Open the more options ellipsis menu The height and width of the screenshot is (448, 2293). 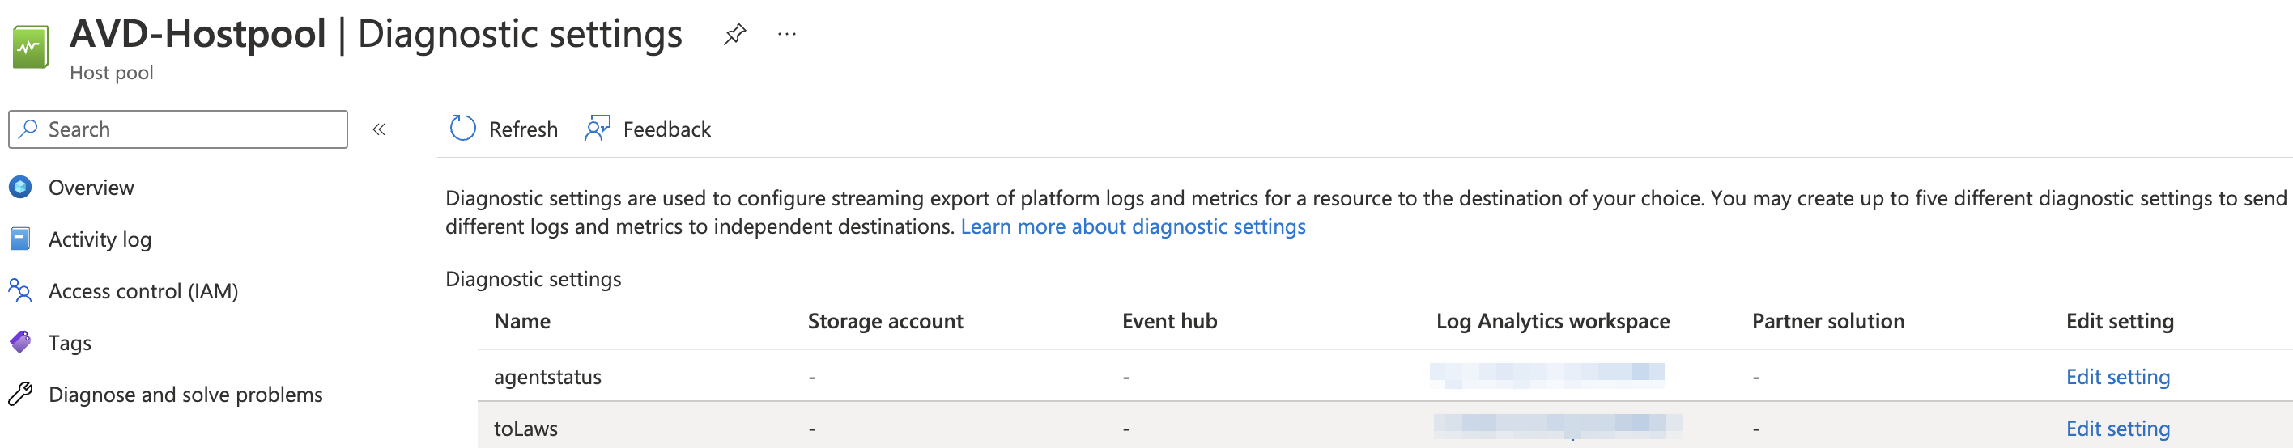pos(787,35)
